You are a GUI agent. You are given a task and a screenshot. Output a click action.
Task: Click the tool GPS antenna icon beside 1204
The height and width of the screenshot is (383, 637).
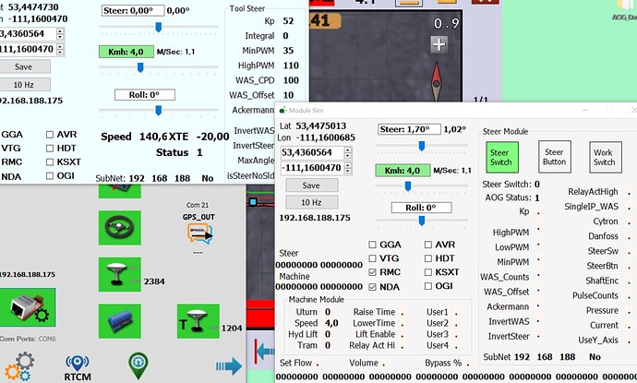[x=198, y=321]
